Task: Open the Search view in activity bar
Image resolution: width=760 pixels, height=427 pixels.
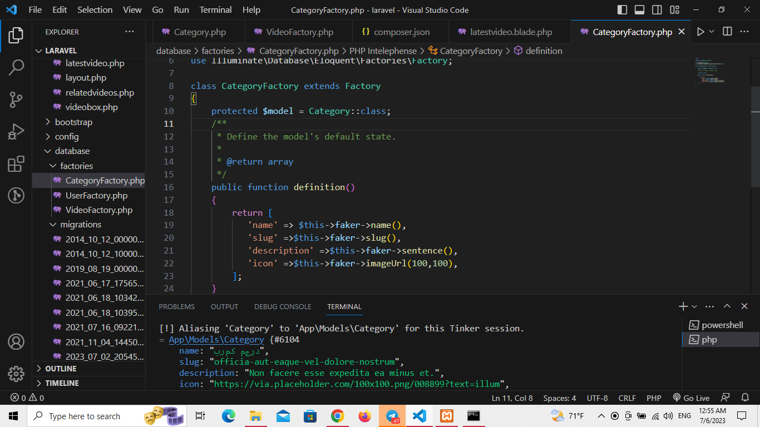Action: tap(16, 68)
